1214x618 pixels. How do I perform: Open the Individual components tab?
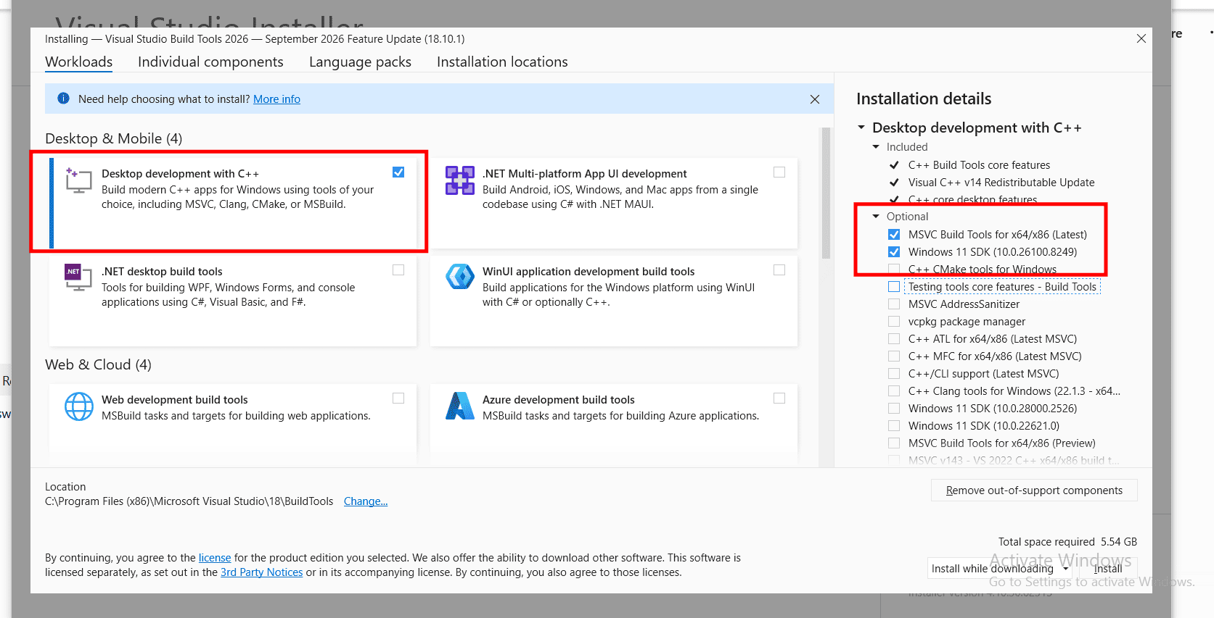(210, 62)
